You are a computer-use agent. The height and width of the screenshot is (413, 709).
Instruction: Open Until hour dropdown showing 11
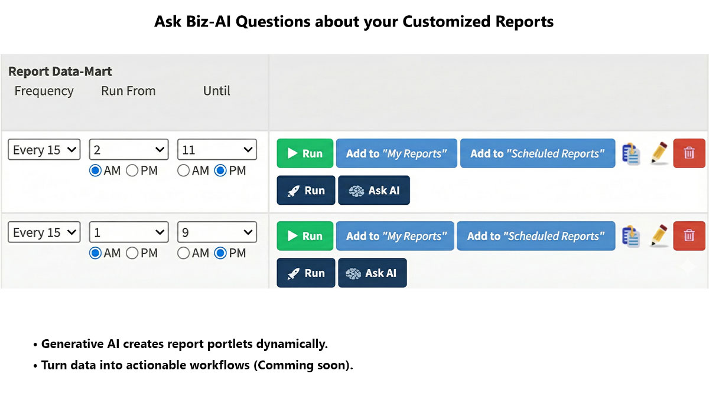coord(217,150)
